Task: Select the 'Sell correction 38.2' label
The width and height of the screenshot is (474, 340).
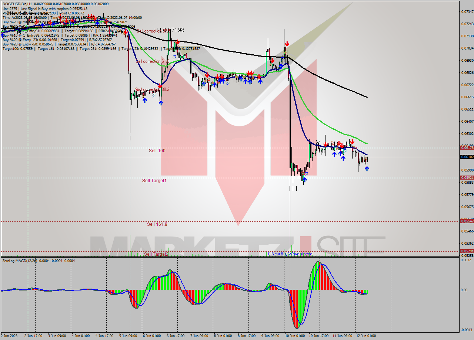Action: pos(153,89)
